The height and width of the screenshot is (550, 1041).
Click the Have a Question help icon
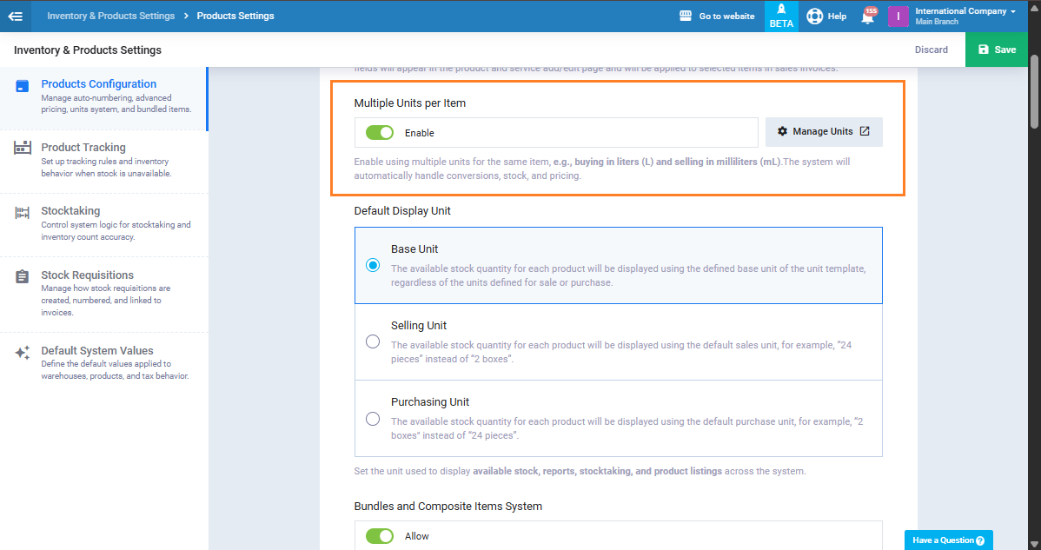980,540
